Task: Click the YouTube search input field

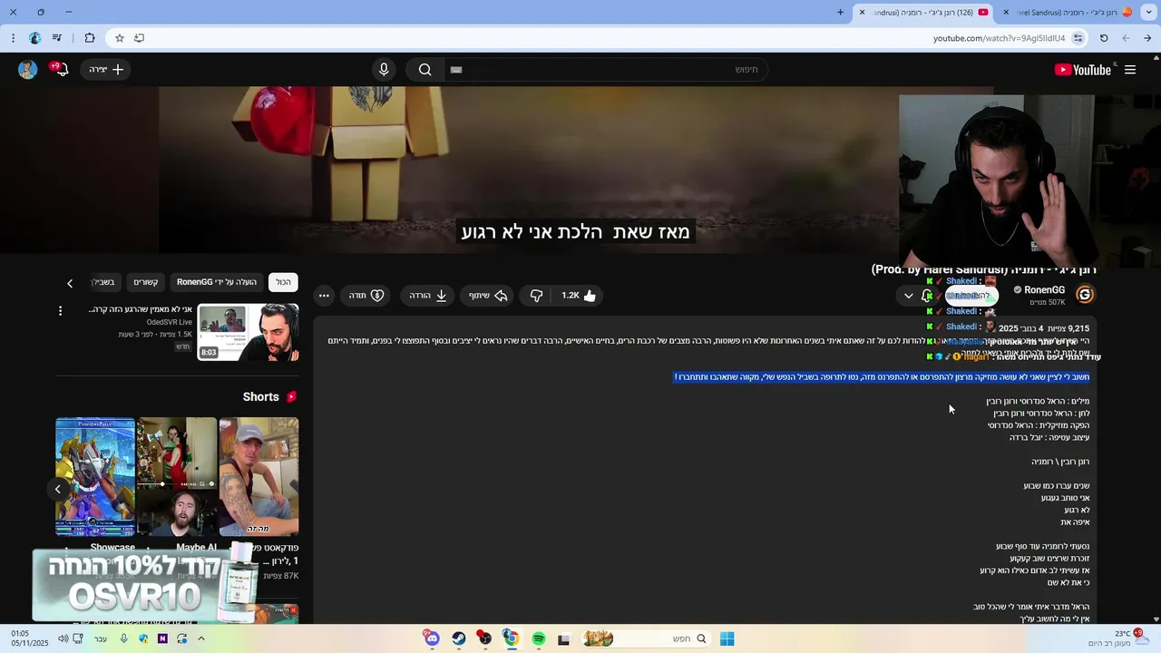Action: 606,70
